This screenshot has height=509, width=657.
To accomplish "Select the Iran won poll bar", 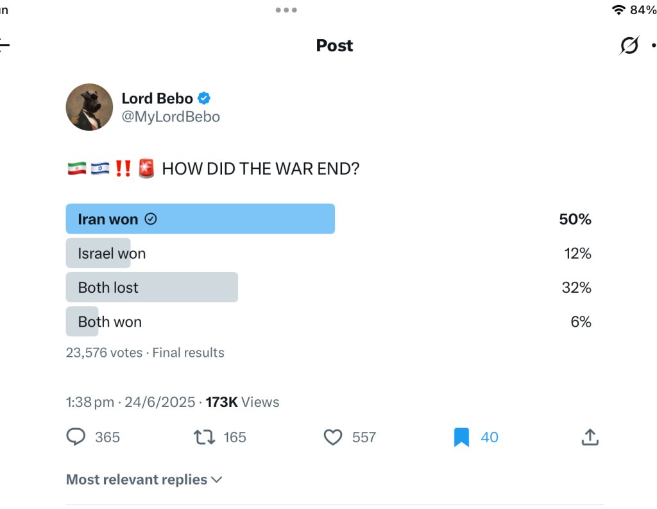I will [200, 219].
